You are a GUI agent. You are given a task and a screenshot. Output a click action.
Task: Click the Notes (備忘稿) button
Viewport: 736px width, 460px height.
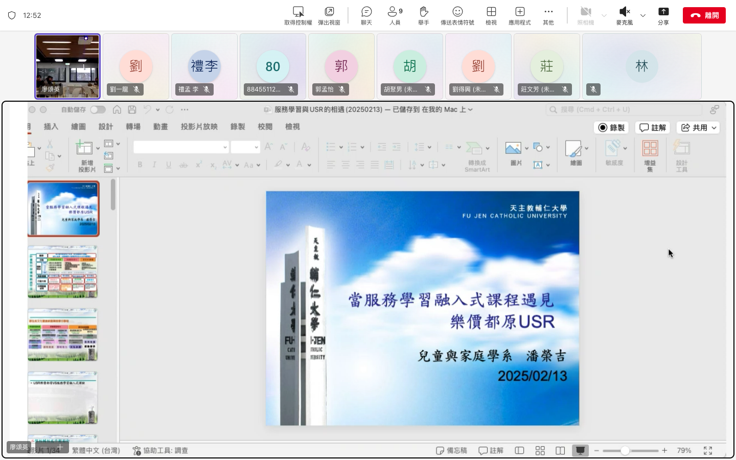(x=452, y=450)
